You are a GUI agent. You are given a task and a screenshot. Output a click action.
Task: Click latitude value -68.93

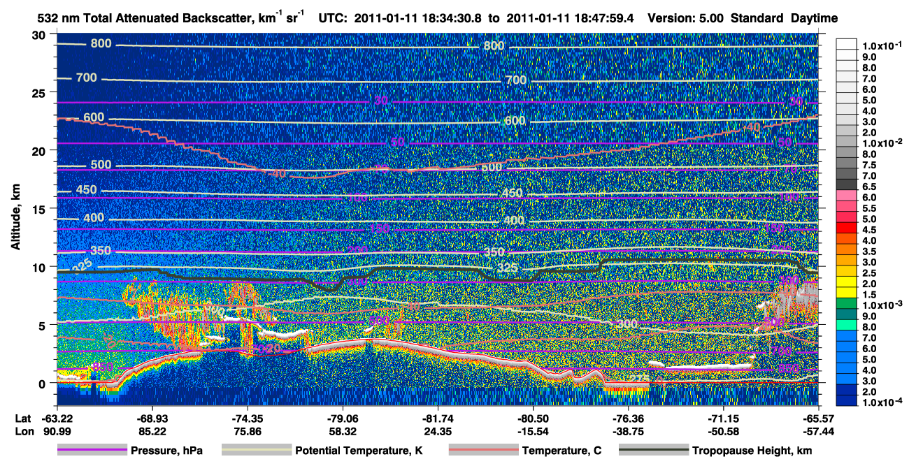click(x=152, y=418)
